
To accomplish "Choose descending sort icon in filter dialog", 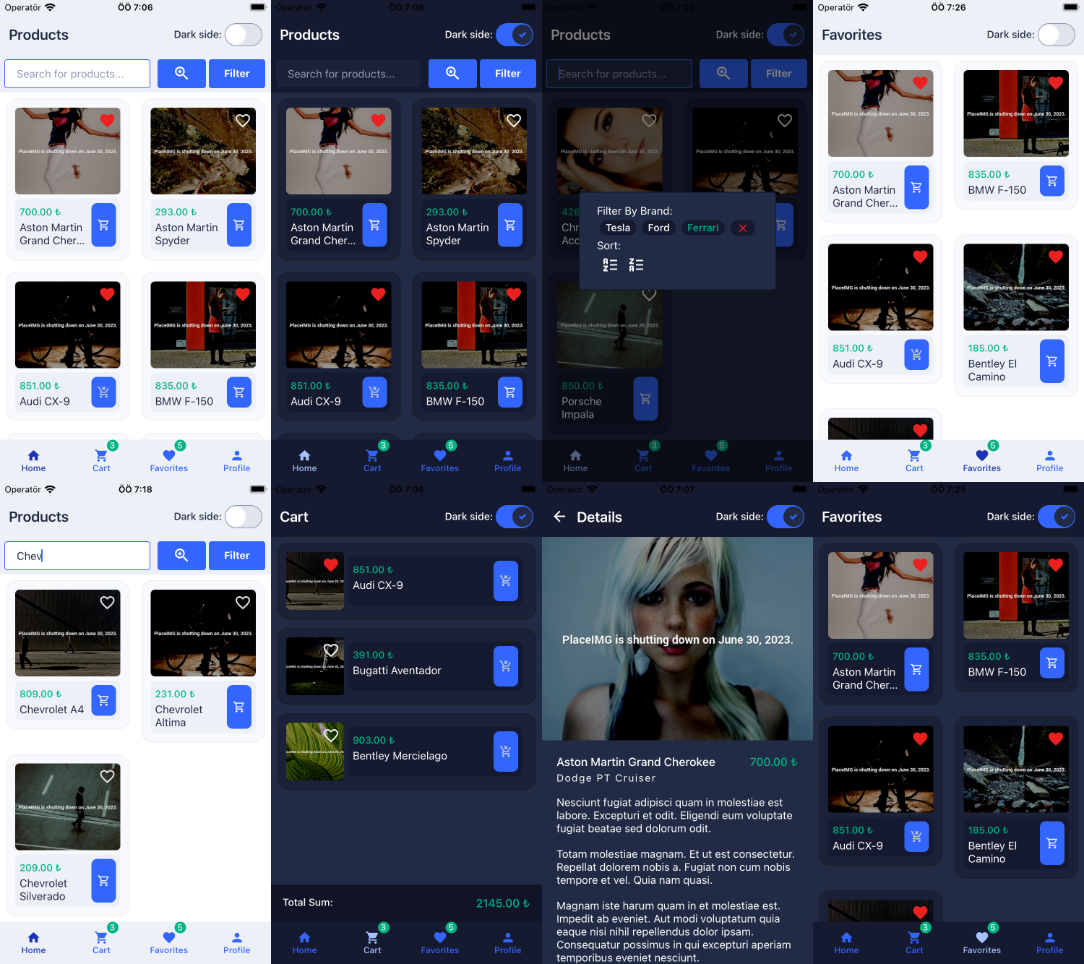I will (x=636, y=265).
